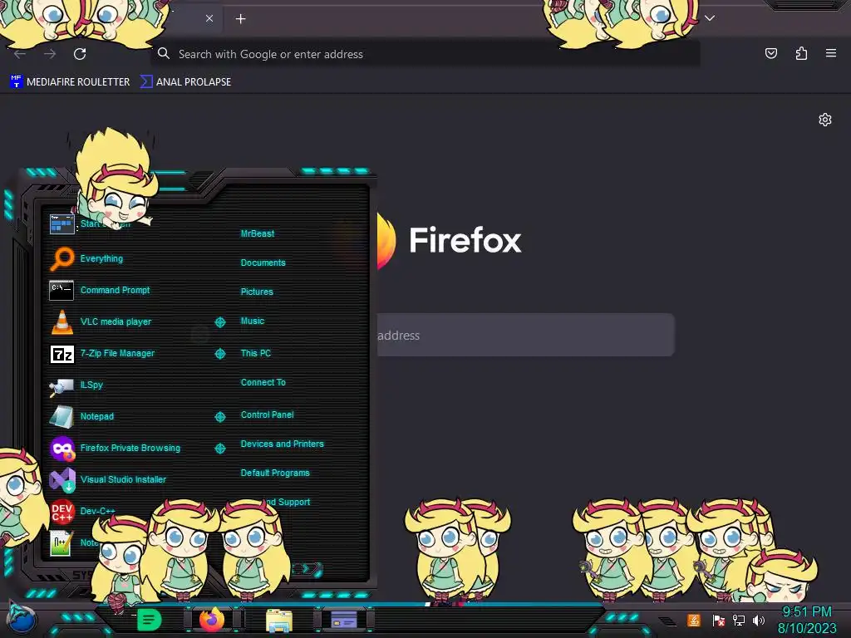Open the MrBeast user folder

click(x=258, y=233)
